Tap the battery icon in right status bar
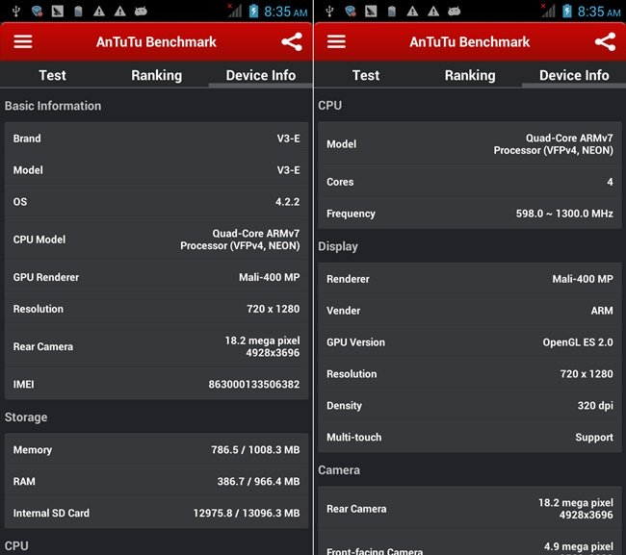Image resolution: width=626 pixels, height=555 pixels. pos(566,12)
